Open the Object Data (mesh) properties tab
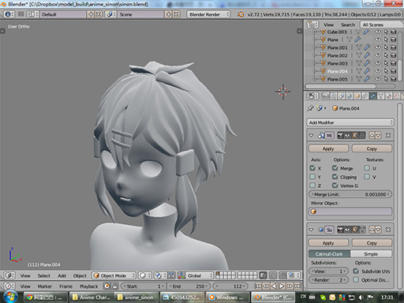The image size is (404, 303). [380, 96]
